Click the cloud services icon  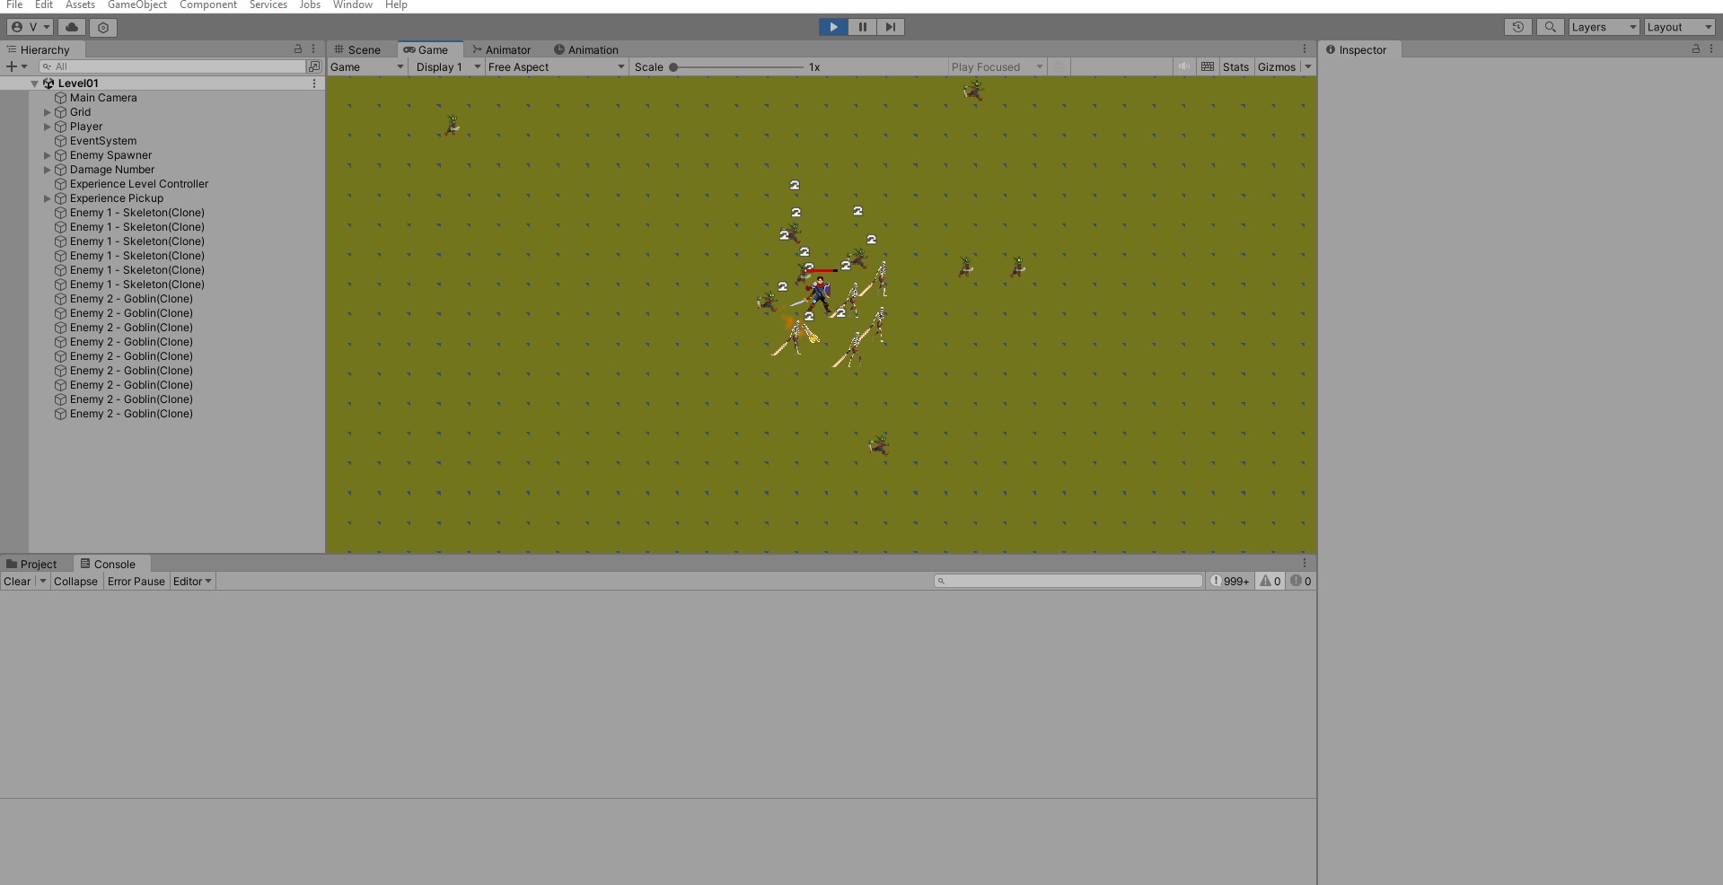click(x=72, y=27)
